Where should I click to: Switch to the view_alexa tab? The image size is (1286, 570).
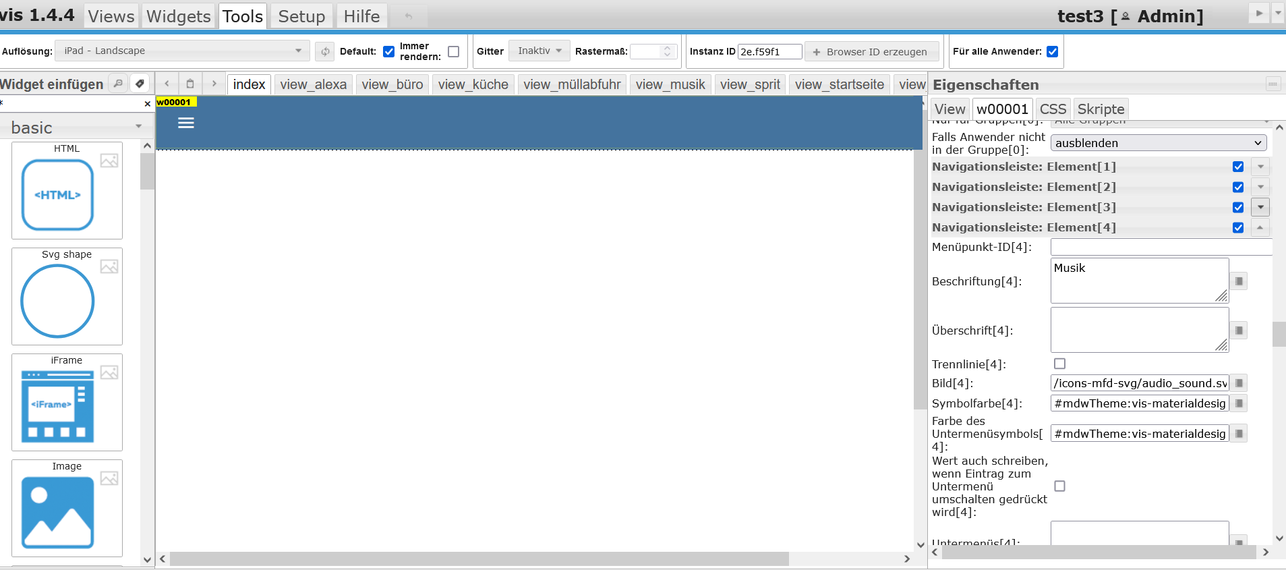point(314,84)
